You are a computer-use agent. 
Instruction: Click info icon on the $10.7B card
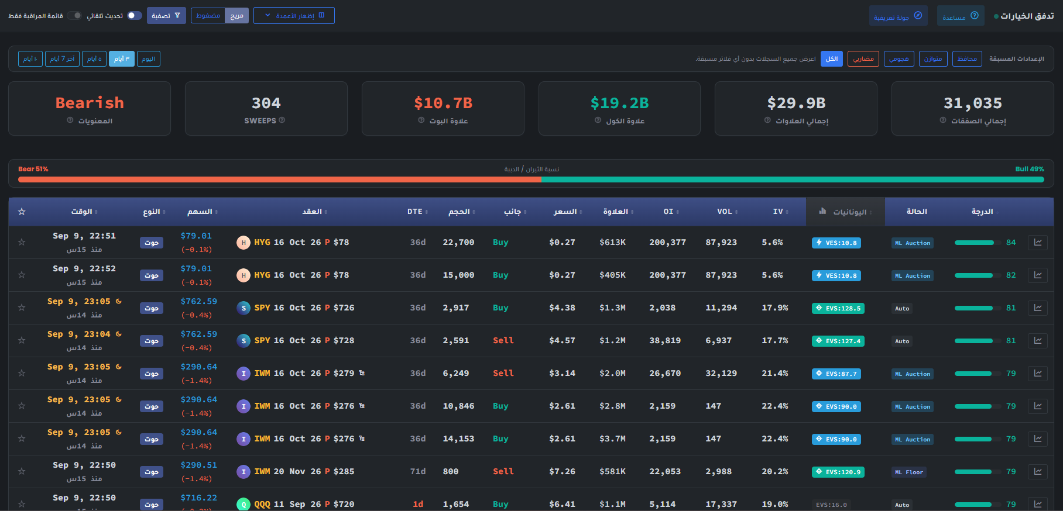click(421, 120)
